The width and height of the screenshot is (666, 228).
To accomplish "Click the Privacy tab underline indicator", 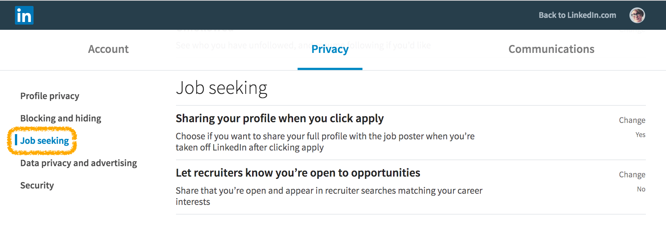I will [330, 68].
